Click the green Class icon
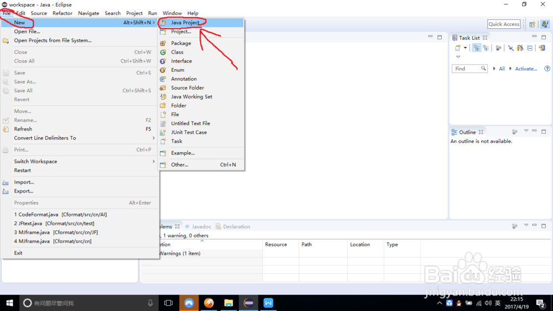The image size is (553, 311). tap(163, 52)
